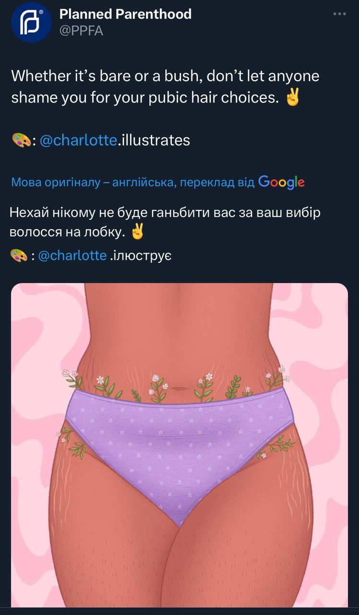Open the @PPFA handle link
This screenshot has height=615, width=359.
tap(81, 31)
